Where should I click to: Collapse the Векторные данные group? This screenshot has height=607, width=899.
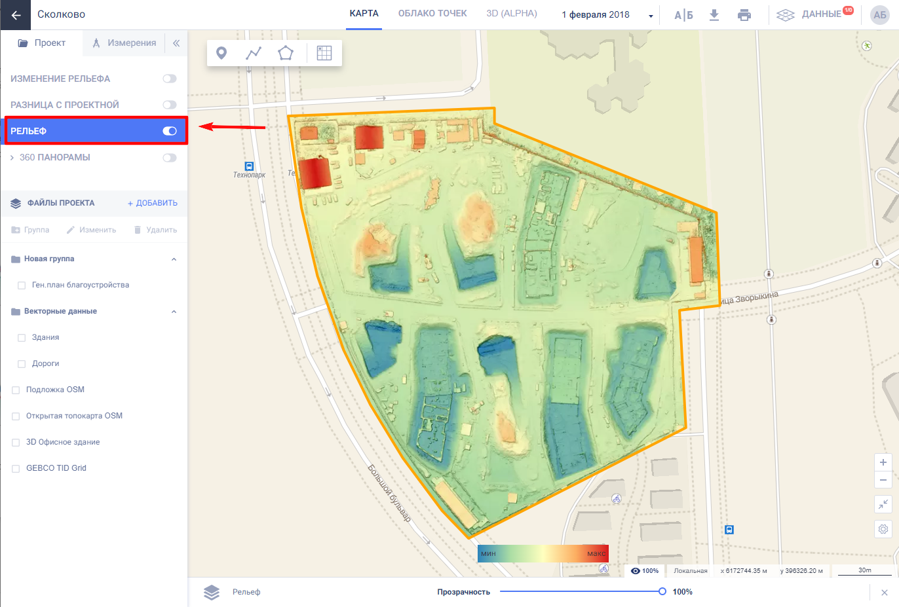(174, 312)
